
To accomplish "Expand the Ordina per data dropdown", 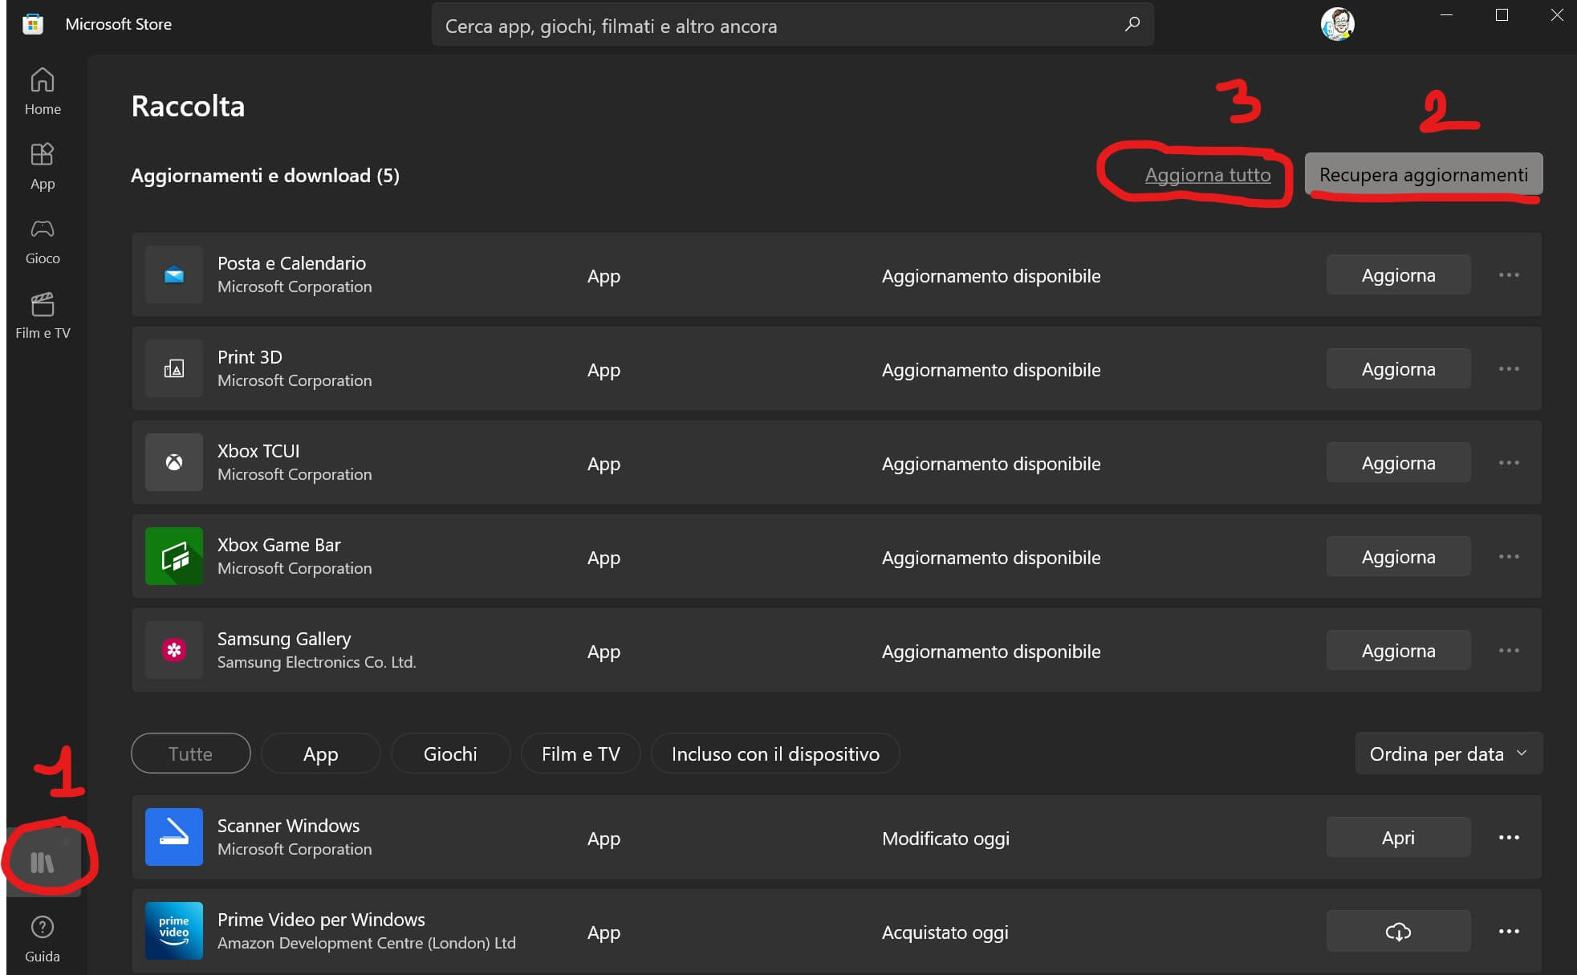I will [x=1448, y=754].
